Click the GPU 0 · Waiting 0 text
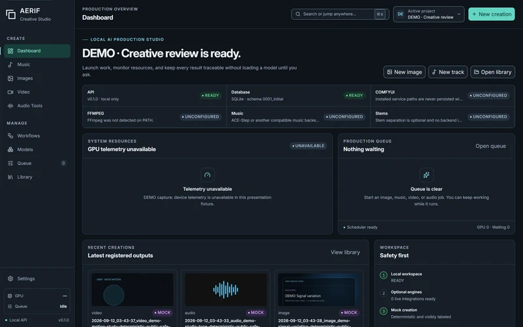523x327 pixels. [493, 227]
